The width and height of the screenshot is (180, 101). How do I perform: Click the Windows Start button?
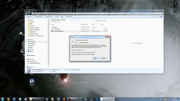pos(3,99)
